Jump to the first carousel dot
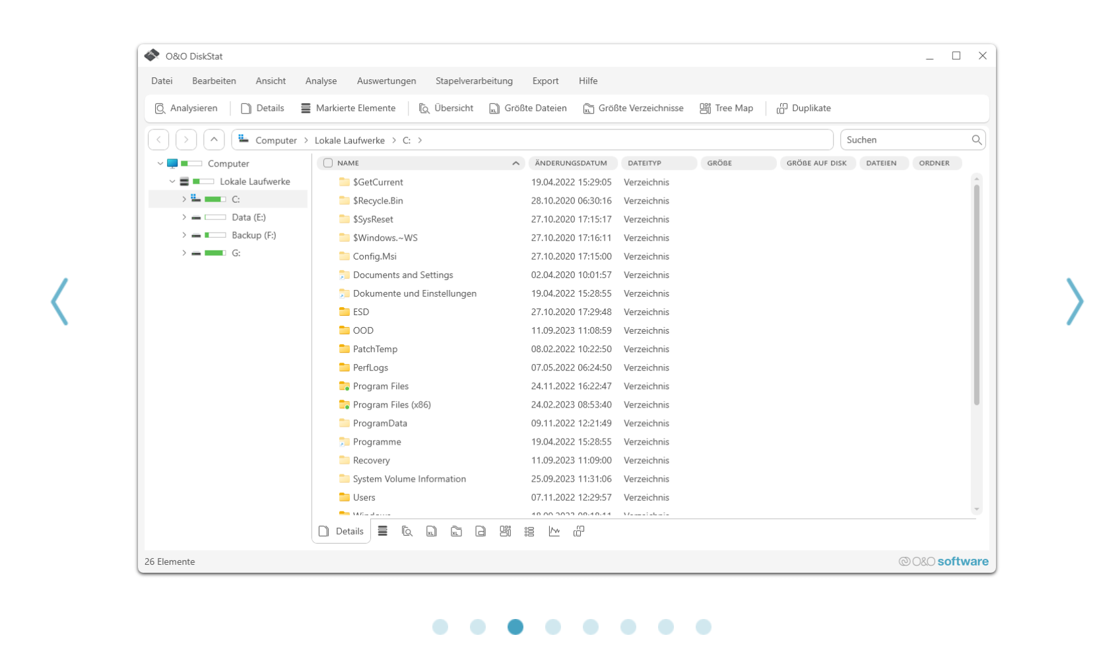The image size is (1095, 656). point(440,627)
